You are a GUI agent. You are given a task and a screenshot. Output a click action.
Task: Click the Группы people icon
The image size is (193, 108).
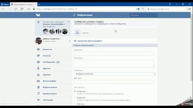click(x=38, y=75)
